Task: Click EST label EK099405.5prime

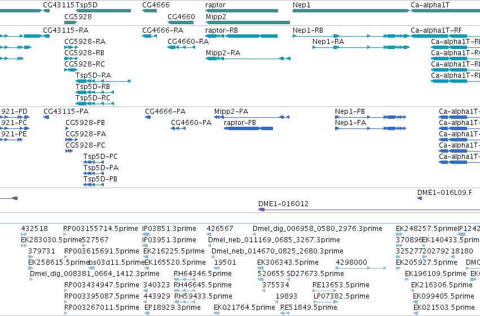Action: click(x=443, y=297)
